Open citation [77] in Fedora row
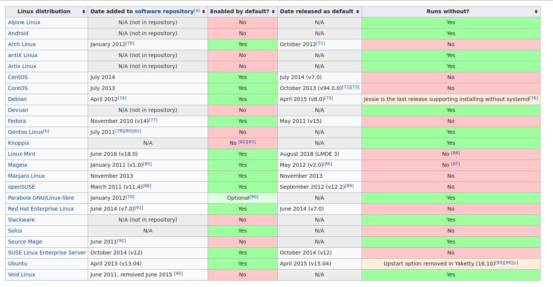The image size is (553, 287). point(153,120)
